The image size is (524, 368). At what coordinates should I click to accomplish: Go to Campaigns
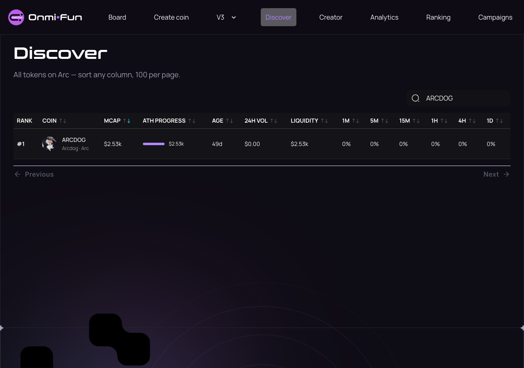click(x=495, y=17)
